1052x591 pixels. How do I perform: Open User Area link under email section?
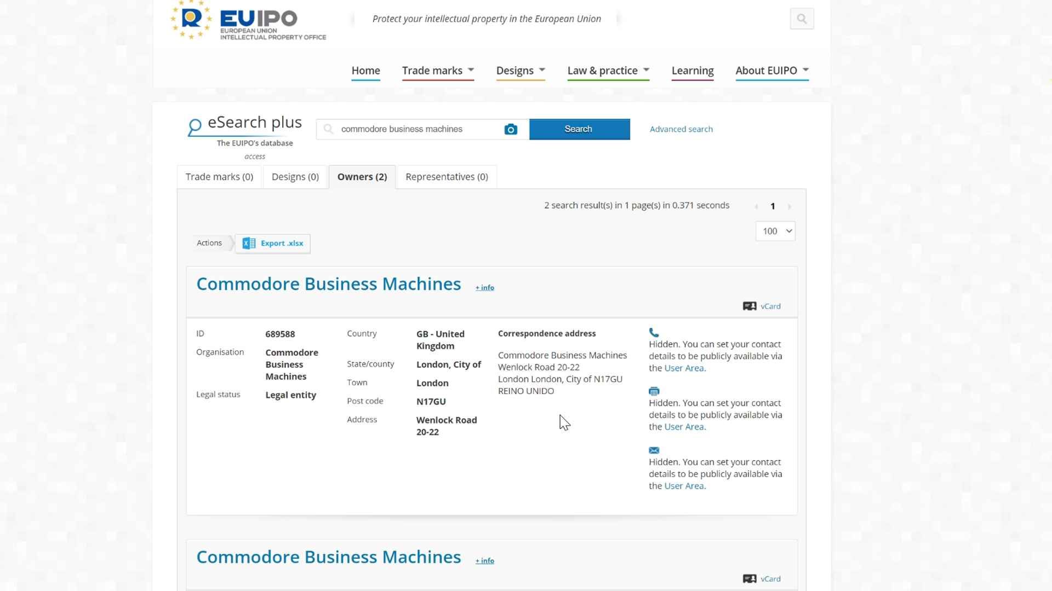(x=684, y=486)
